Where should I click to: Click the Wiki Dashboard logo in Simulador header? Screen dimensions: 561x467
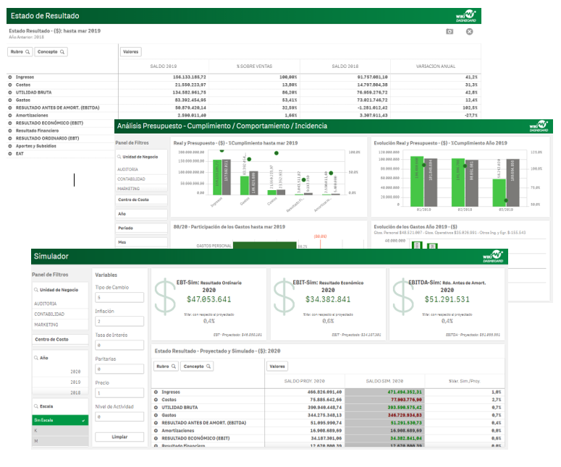pyautogui.click(x=493, y=256)
